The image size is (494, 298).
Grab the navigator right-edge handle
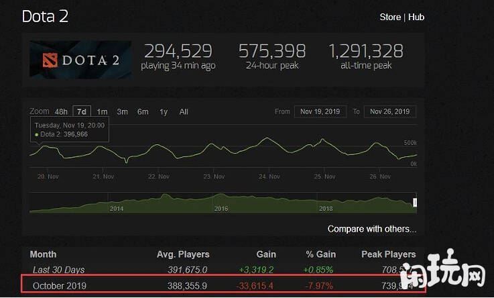coord(415,202)
